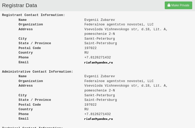Select the Registrant Contact Information heading

34,15
